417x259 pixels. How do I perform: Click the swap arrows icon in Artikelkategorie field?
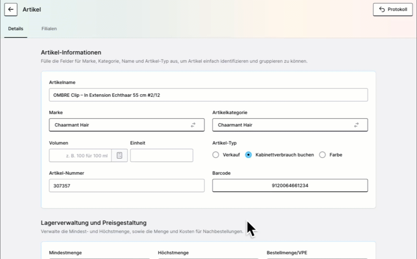pyautogui.click(x=356, y=125)
